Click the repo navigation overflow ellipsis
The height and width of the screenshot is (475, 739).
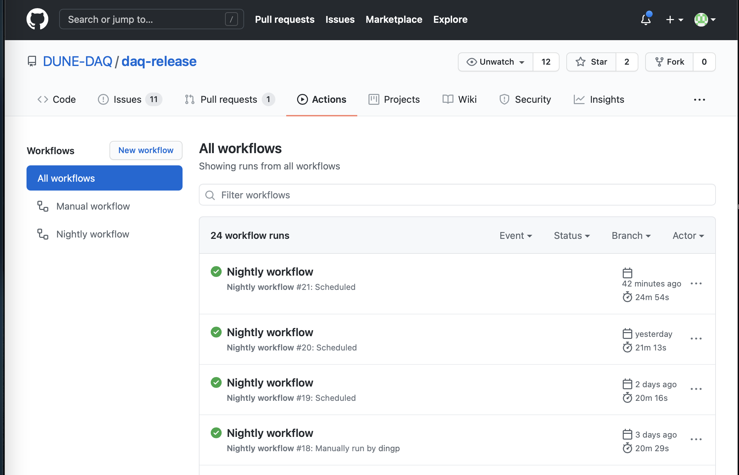[x=699, y=100]
